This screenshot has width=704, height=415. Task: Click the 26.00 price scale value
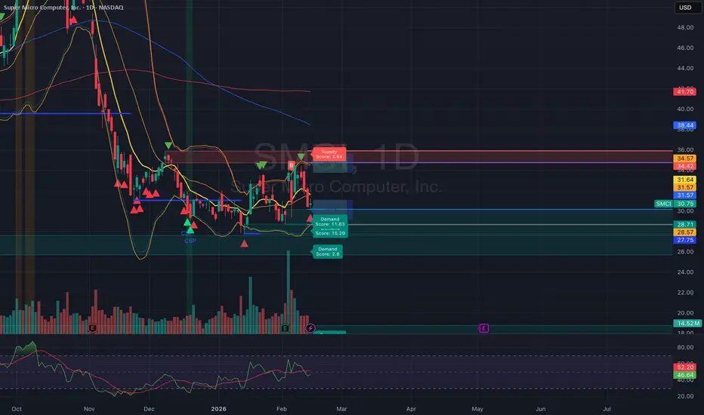685,252
